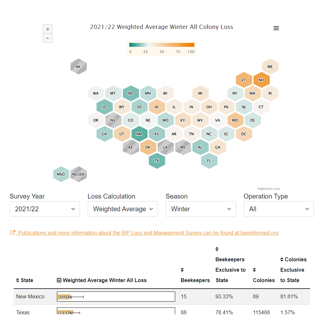Sort by Weighted Average Winter All Loss

pyautogui.click(x=59, y=280)
